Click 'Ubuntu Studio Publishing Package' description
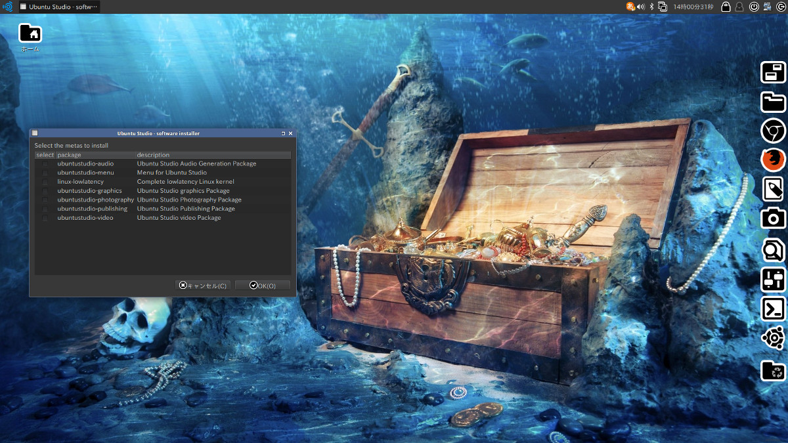Image resolution: width=788 pixels, height=443 pixels. coord(186,209)
